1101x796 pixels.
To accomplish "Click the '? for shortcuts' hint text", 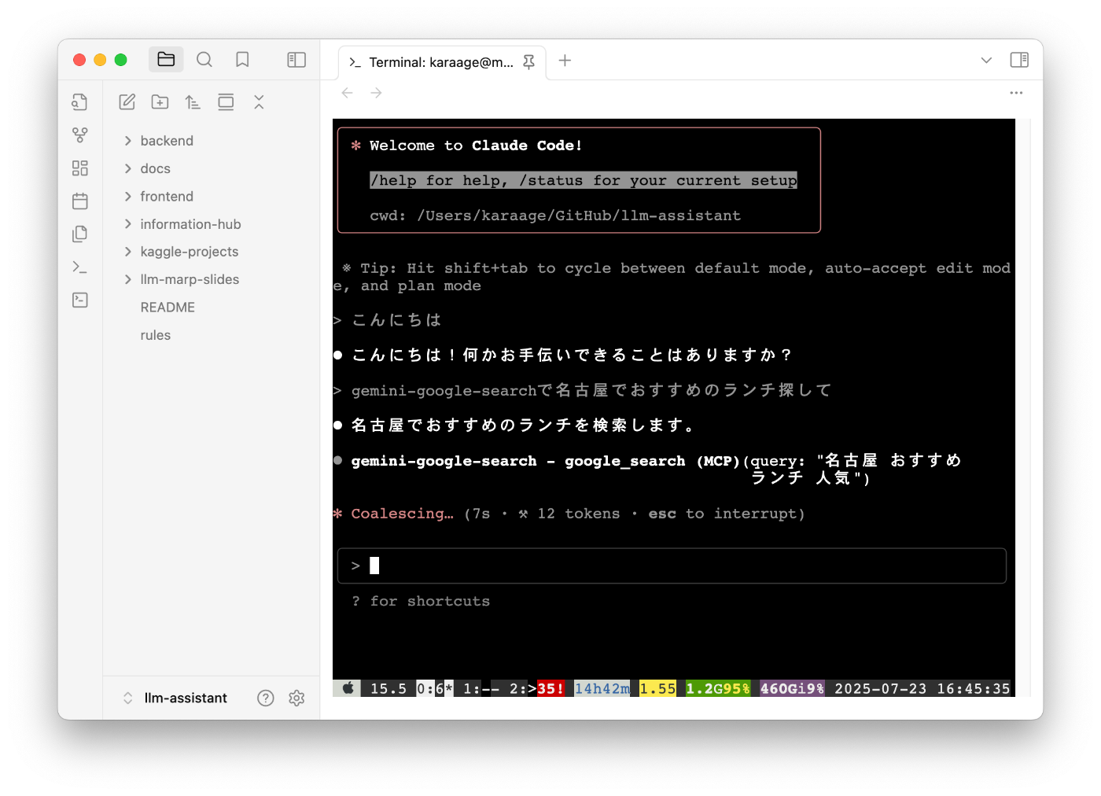I will [x=421, y=601].
